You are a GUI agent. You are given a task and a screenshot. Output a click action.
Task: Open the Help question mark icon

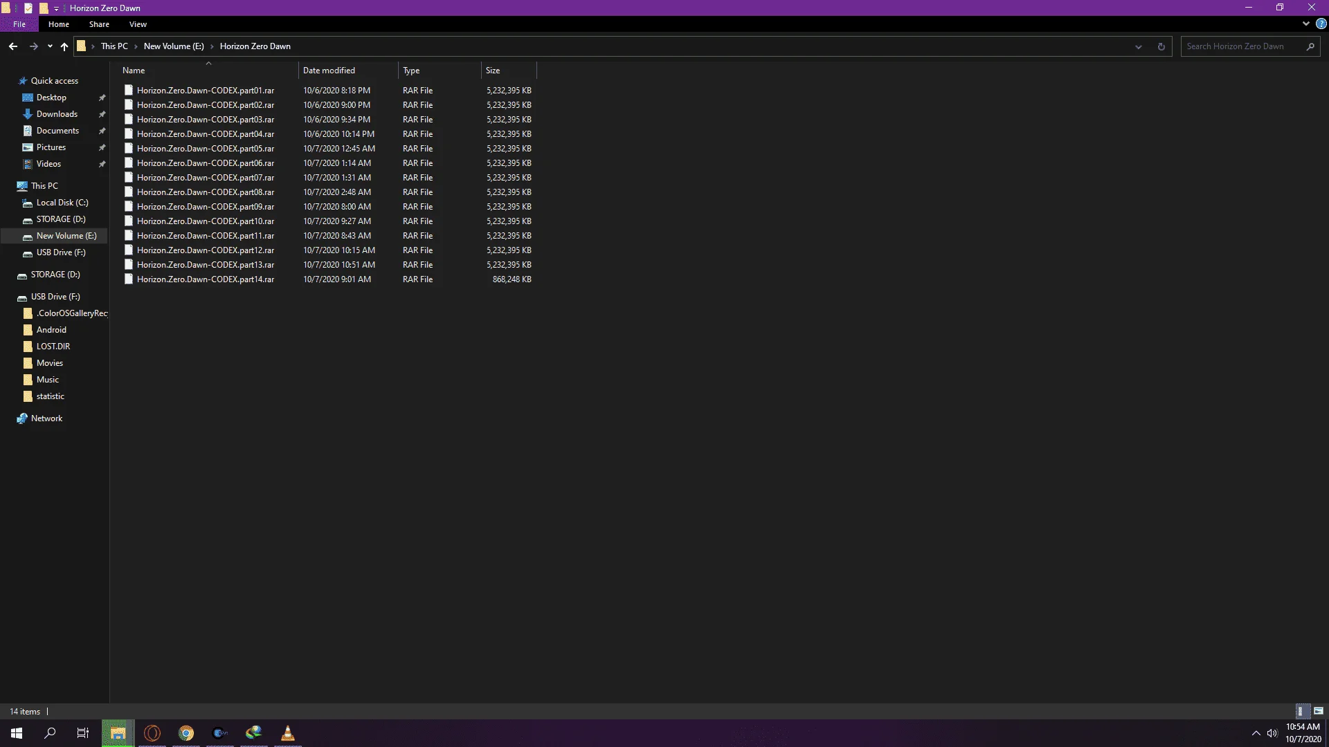1321,24
